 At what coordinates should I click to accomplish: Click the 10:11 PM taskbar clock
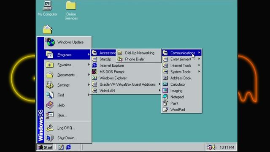point(227,147)
